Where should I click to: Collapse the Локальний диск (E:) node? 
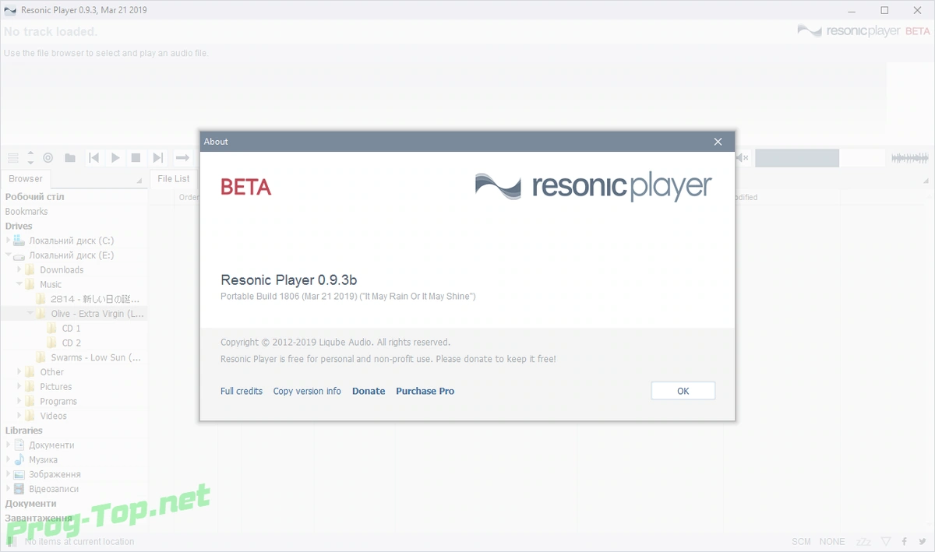(x=9, y=255)
